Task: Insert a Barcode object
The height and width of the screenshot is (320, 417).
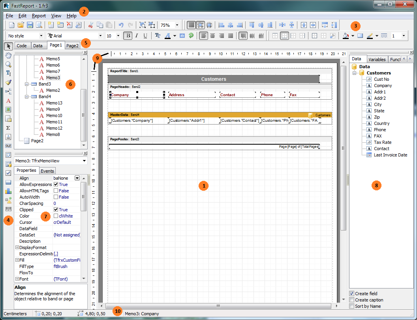Action: 8,209
